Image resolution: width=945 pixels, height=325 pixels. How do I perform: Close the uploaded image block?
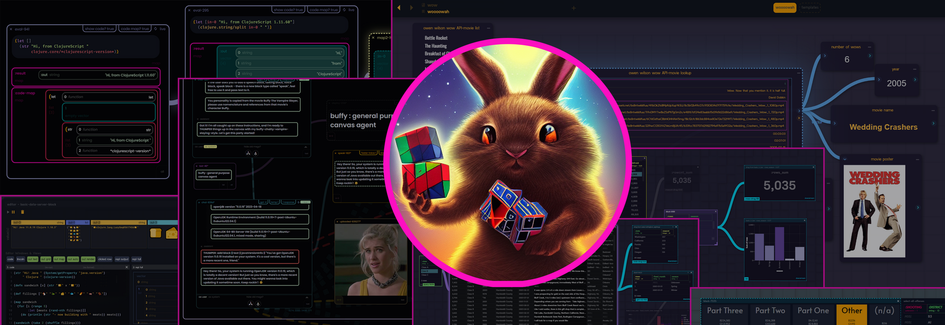pos(337,221)
